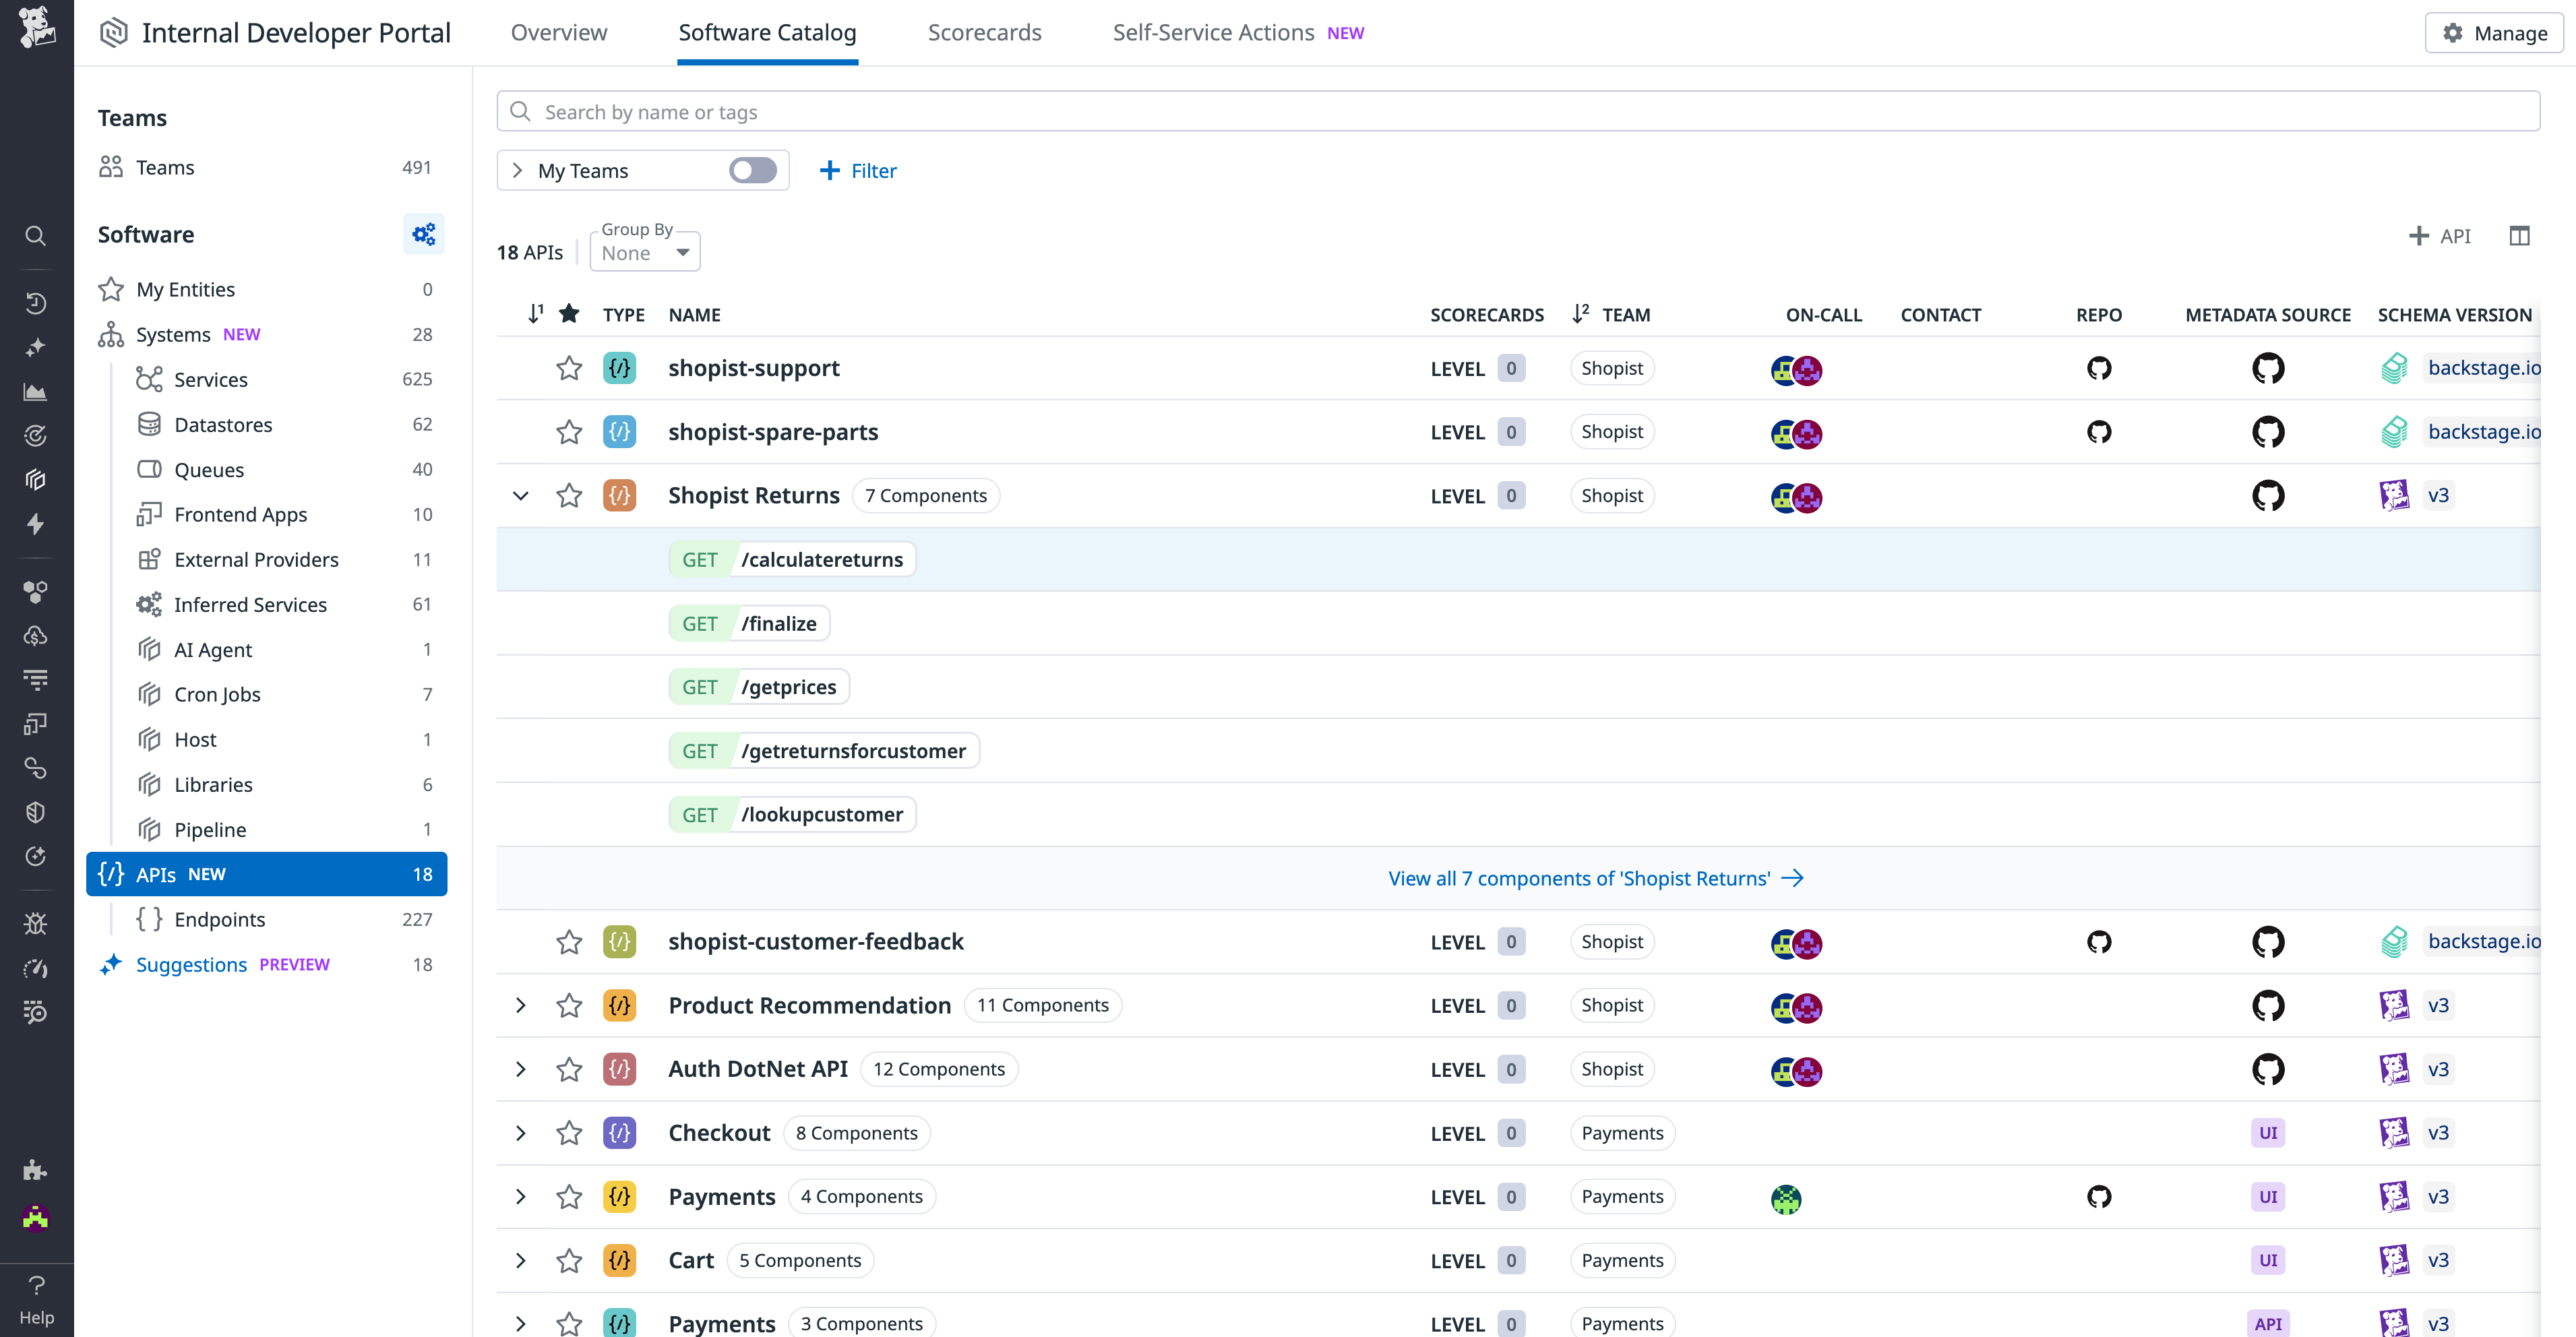Open the AI sparkles icon in the left rail
This screenshot has width=2576, height=1337.
tap(36, 347)
